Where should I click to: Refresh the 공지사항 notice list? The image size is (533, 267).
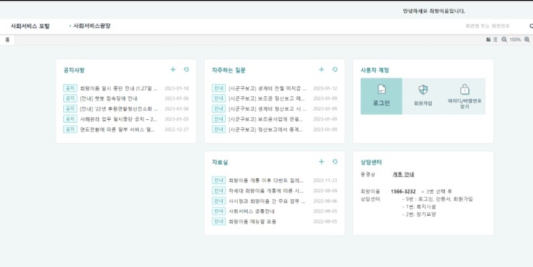point(187,70)
